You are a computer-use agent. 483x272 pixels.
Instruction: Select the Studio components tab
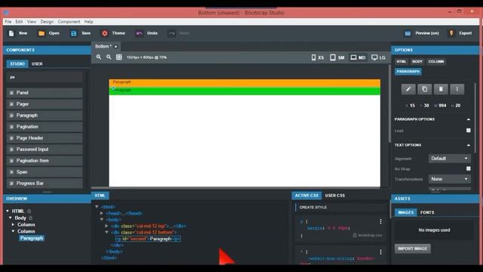[17, 63]
